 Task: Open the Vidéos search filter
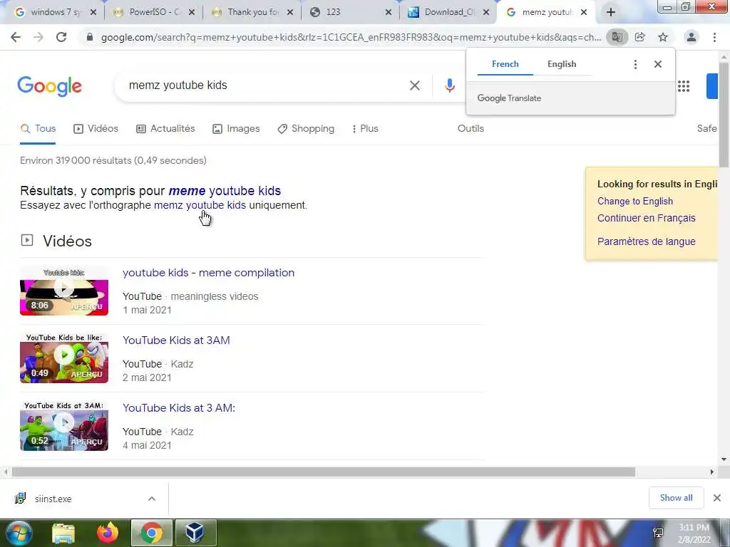point(96,129)
